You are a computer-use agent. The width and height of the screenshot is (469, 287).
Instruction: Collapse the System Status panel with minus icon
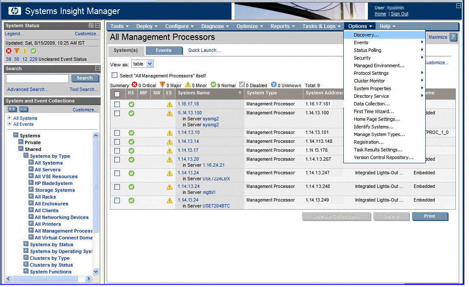97,26
